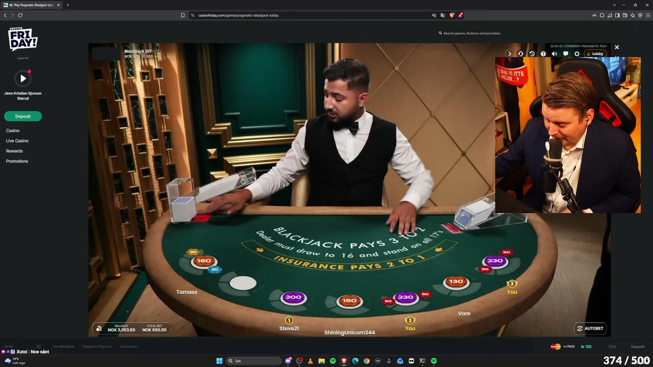
Task: Open the weather widget showing Lett regn
Action: [x=14, y=360]
